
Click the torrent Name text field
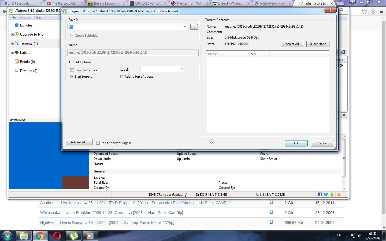(x=133, y=52)
